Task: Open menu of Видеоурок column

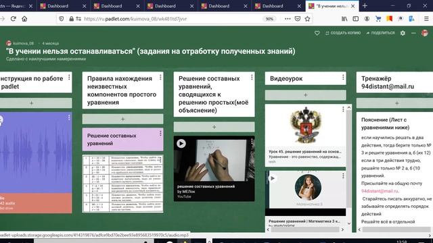Action: (343, 78)
